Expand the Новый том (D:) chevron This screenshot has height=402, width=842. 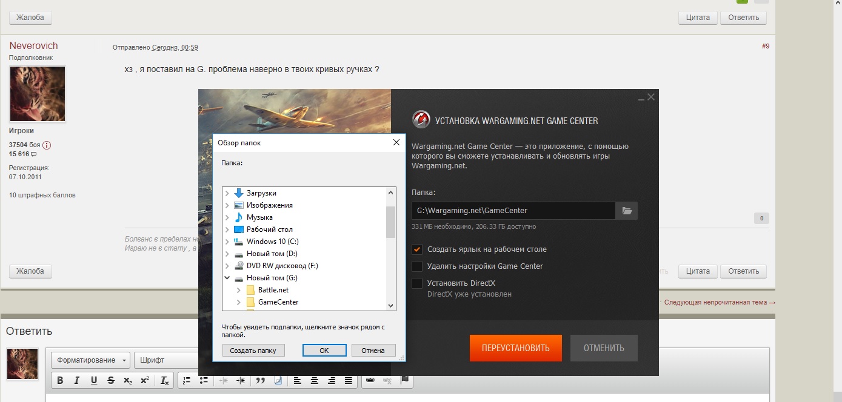(227, 254)
